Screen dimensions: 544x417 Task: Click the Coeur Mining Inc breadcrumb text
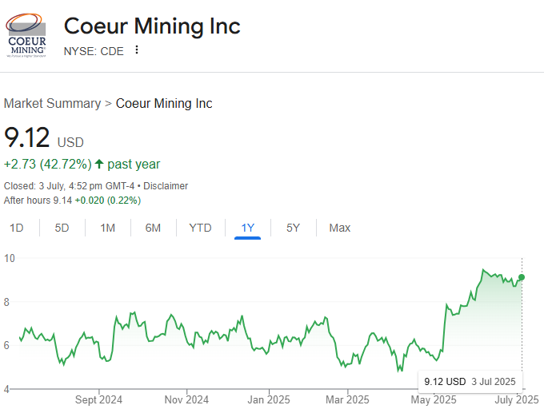[164, 103]
